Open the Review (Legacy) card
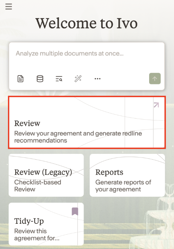The height and width of the screenshot is (249, 174). (x=46, y=175)
